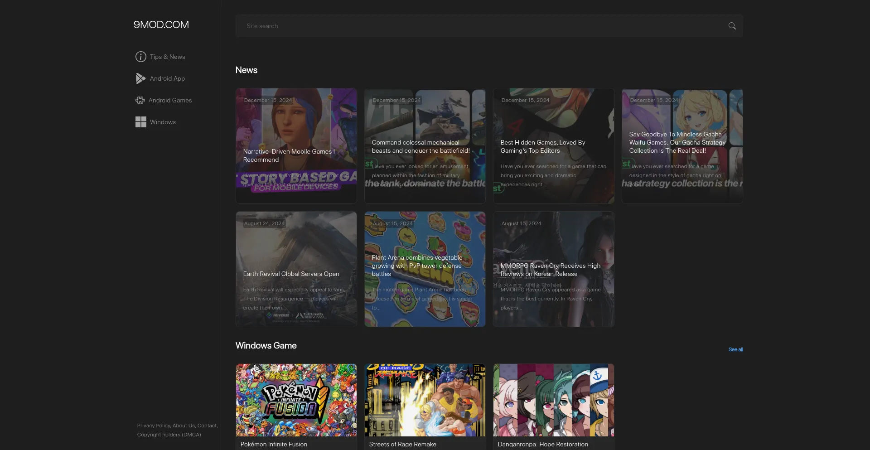Open the Tips & News menu item
This screenshot has height=450, width=870.
pos(167,57)
